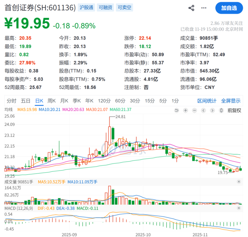Click the share icon beside the stock title
The height and width of the screenshot is (237, 248).
pyautogui.click(x=191, y=8)
